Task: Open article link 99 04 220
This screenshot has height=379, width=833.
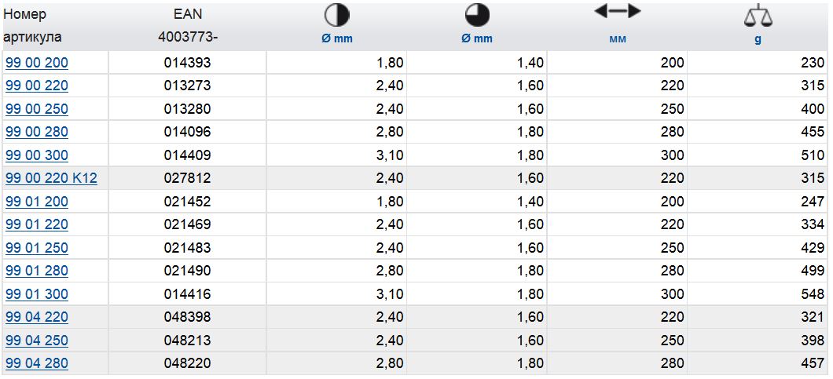Action: tap(37, 317)
